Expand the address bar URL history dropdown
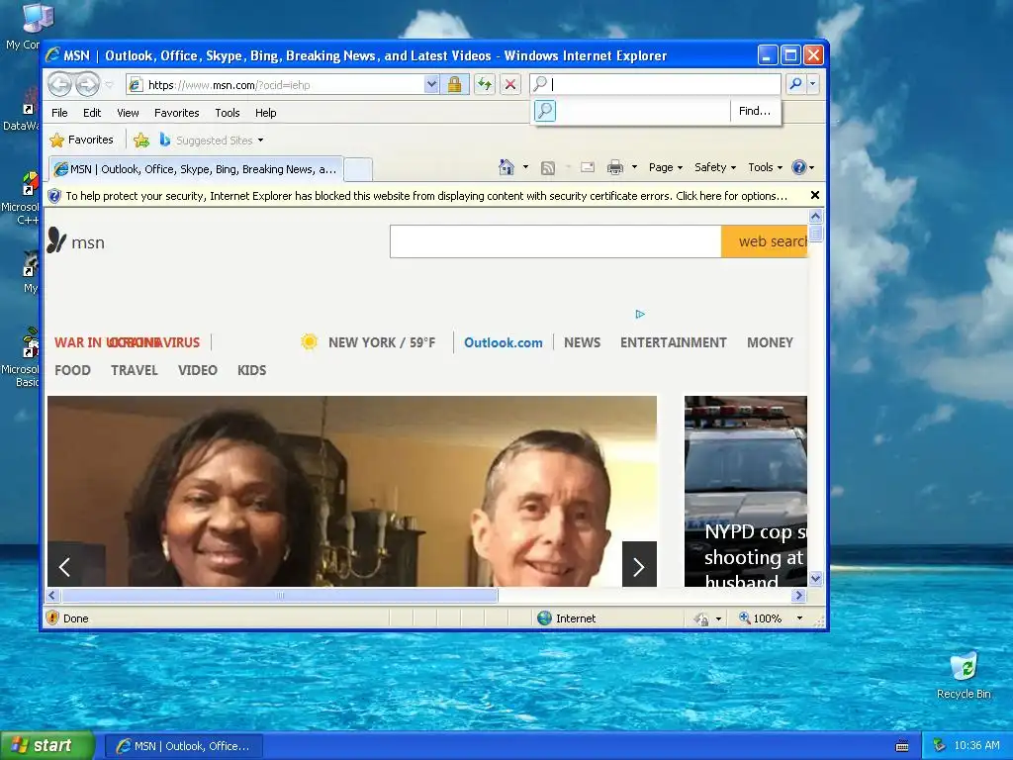Viewport: 1013px width, 760px height. [x=431, y=84]
